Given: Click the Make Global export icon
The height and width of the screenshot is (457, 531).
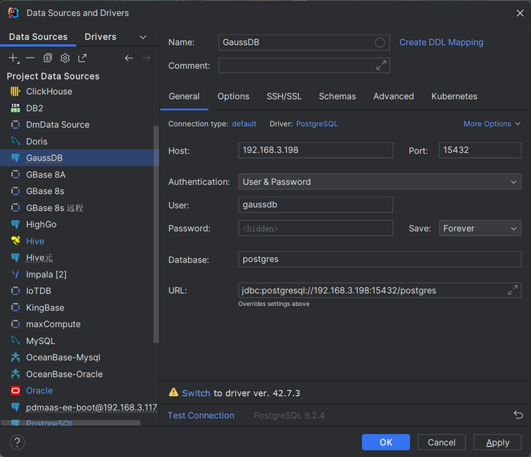Looking at the screenshot, I should pos(82,58).
